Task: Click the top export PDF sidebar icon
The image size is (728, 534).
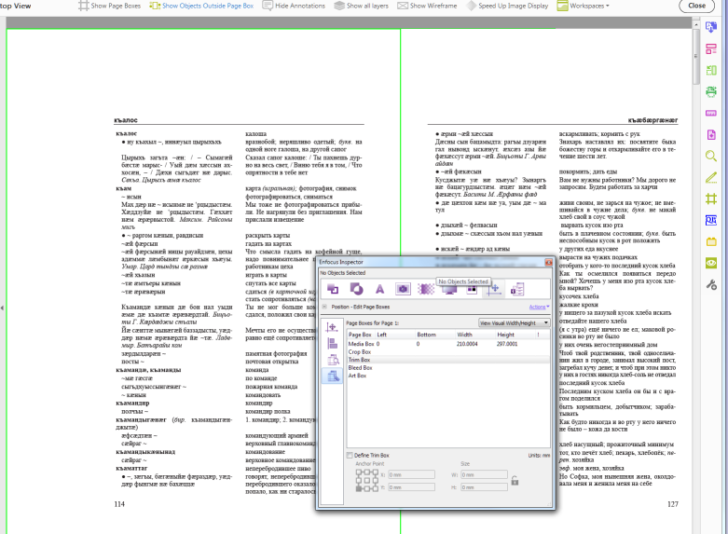Action: coord(711,27)
